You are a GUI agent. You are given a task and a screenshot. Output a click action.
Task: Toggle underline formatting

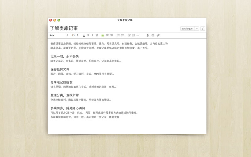97,35
